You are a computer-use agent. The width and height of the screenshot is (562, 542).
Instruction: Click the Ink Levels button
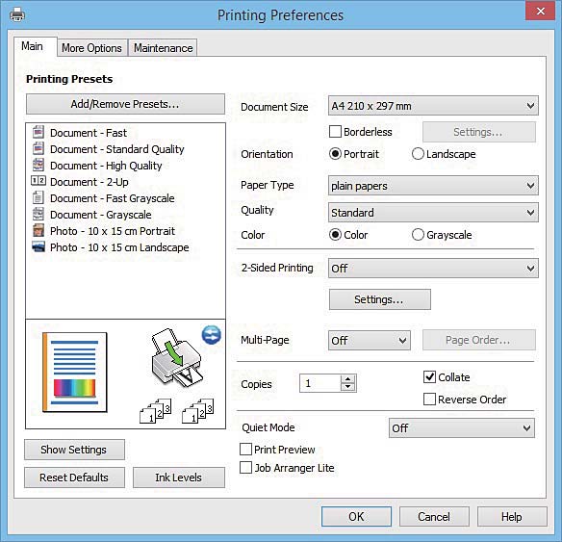(x=178, y=477)
